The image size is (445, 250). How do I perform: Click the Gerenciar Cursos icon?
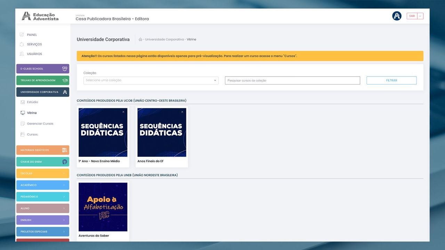tap(23, 124)
